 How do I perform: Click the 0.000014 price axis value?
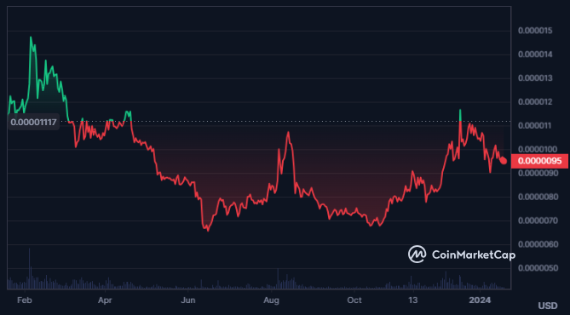pyautogui.click(x=535, y=54)
